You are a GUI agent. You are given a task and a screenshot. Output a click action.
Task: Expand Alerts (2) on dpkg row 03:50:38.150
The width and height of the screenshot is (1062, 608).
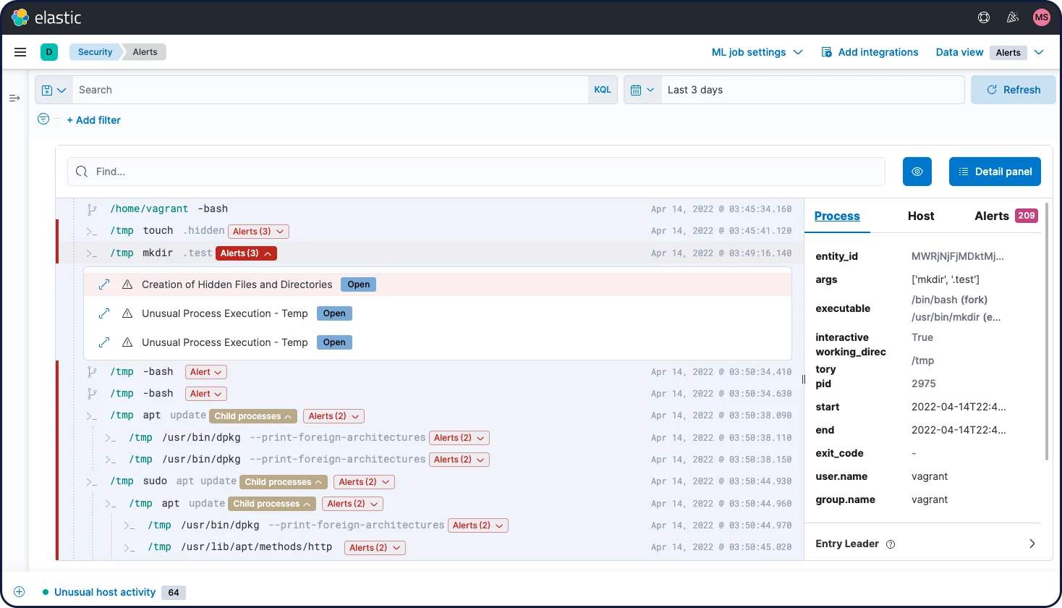coord(459,460)
